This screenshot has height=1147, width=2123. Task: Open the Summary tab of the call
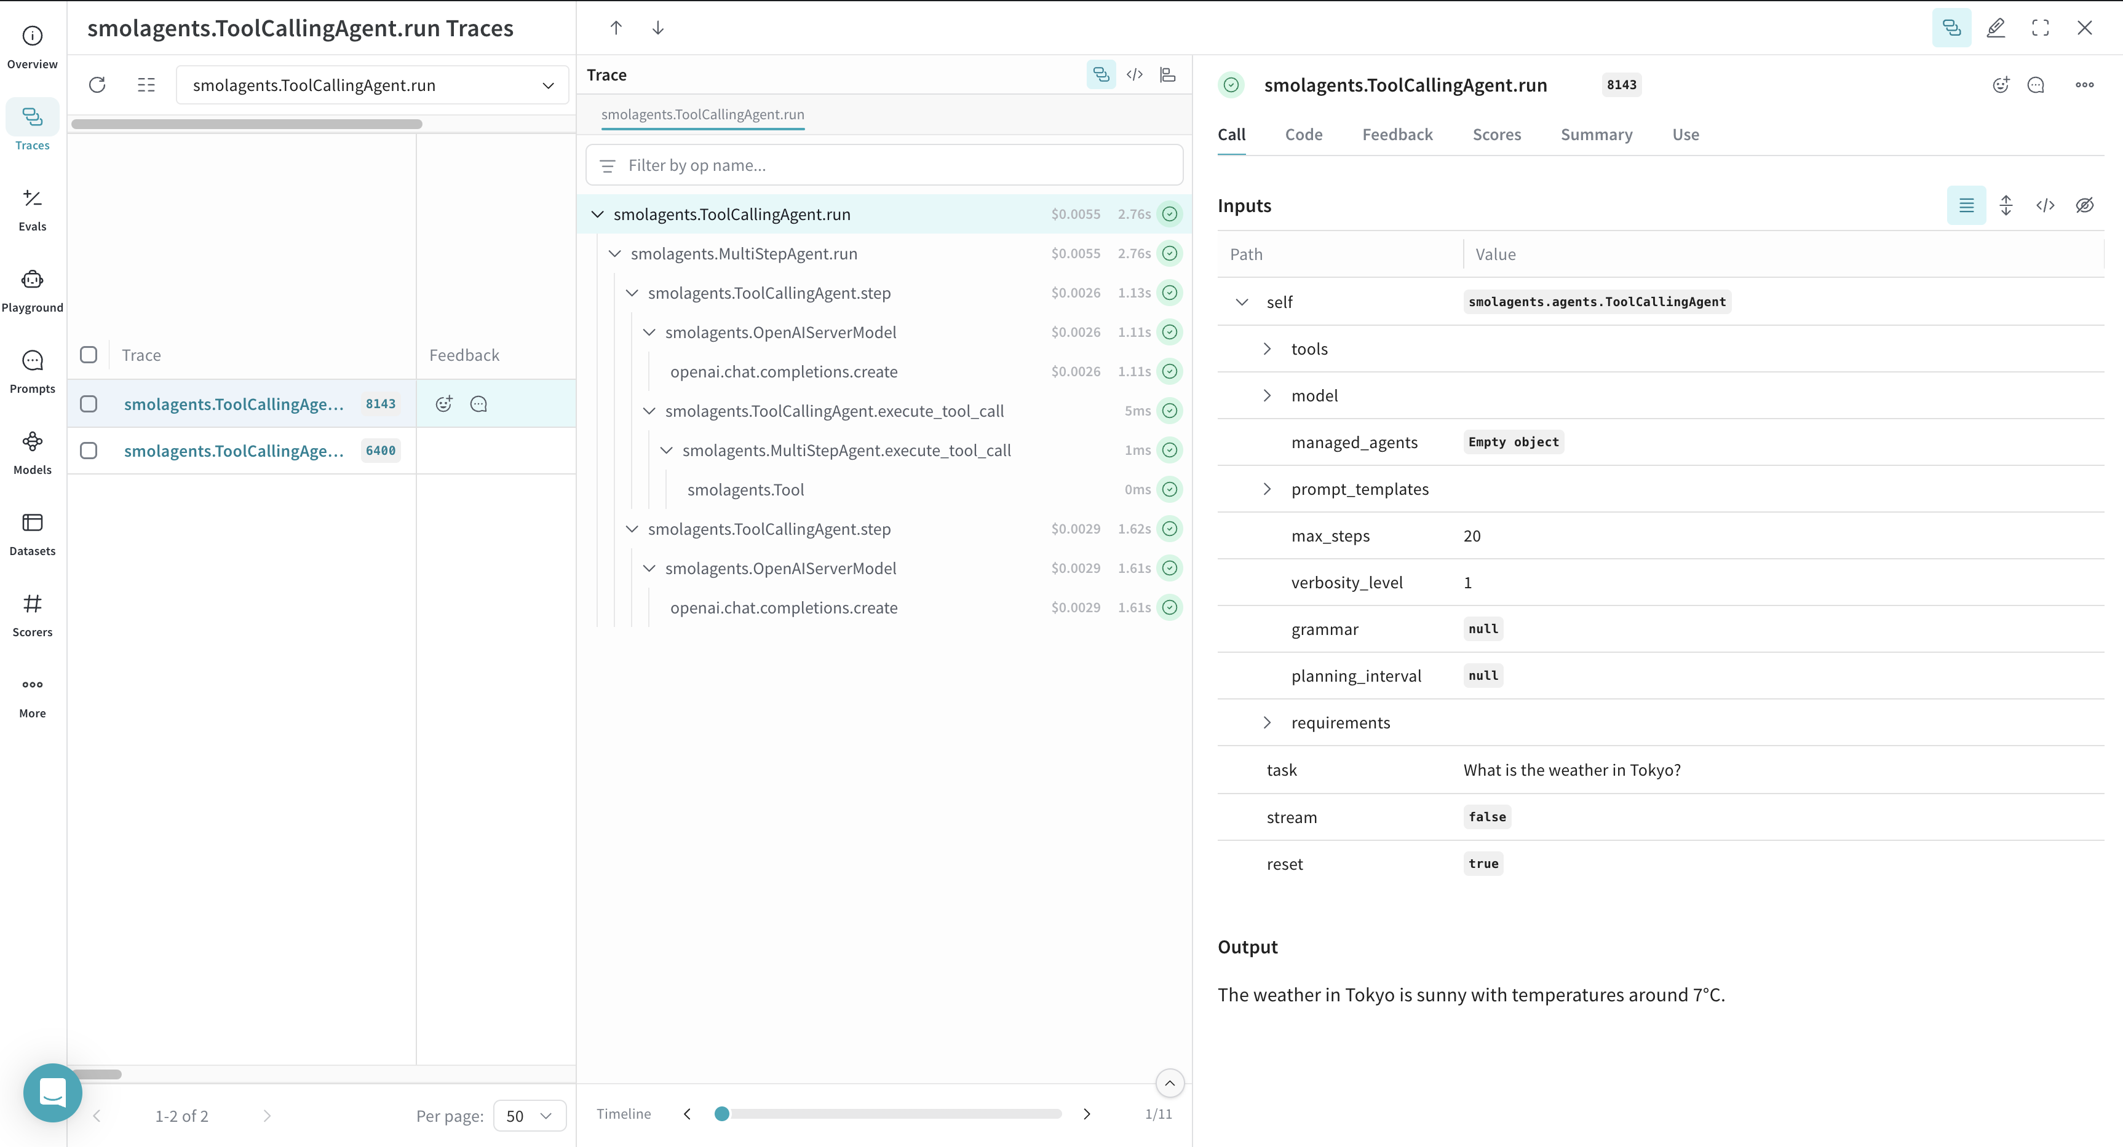pyautogui.click(x=1595, y=135)
